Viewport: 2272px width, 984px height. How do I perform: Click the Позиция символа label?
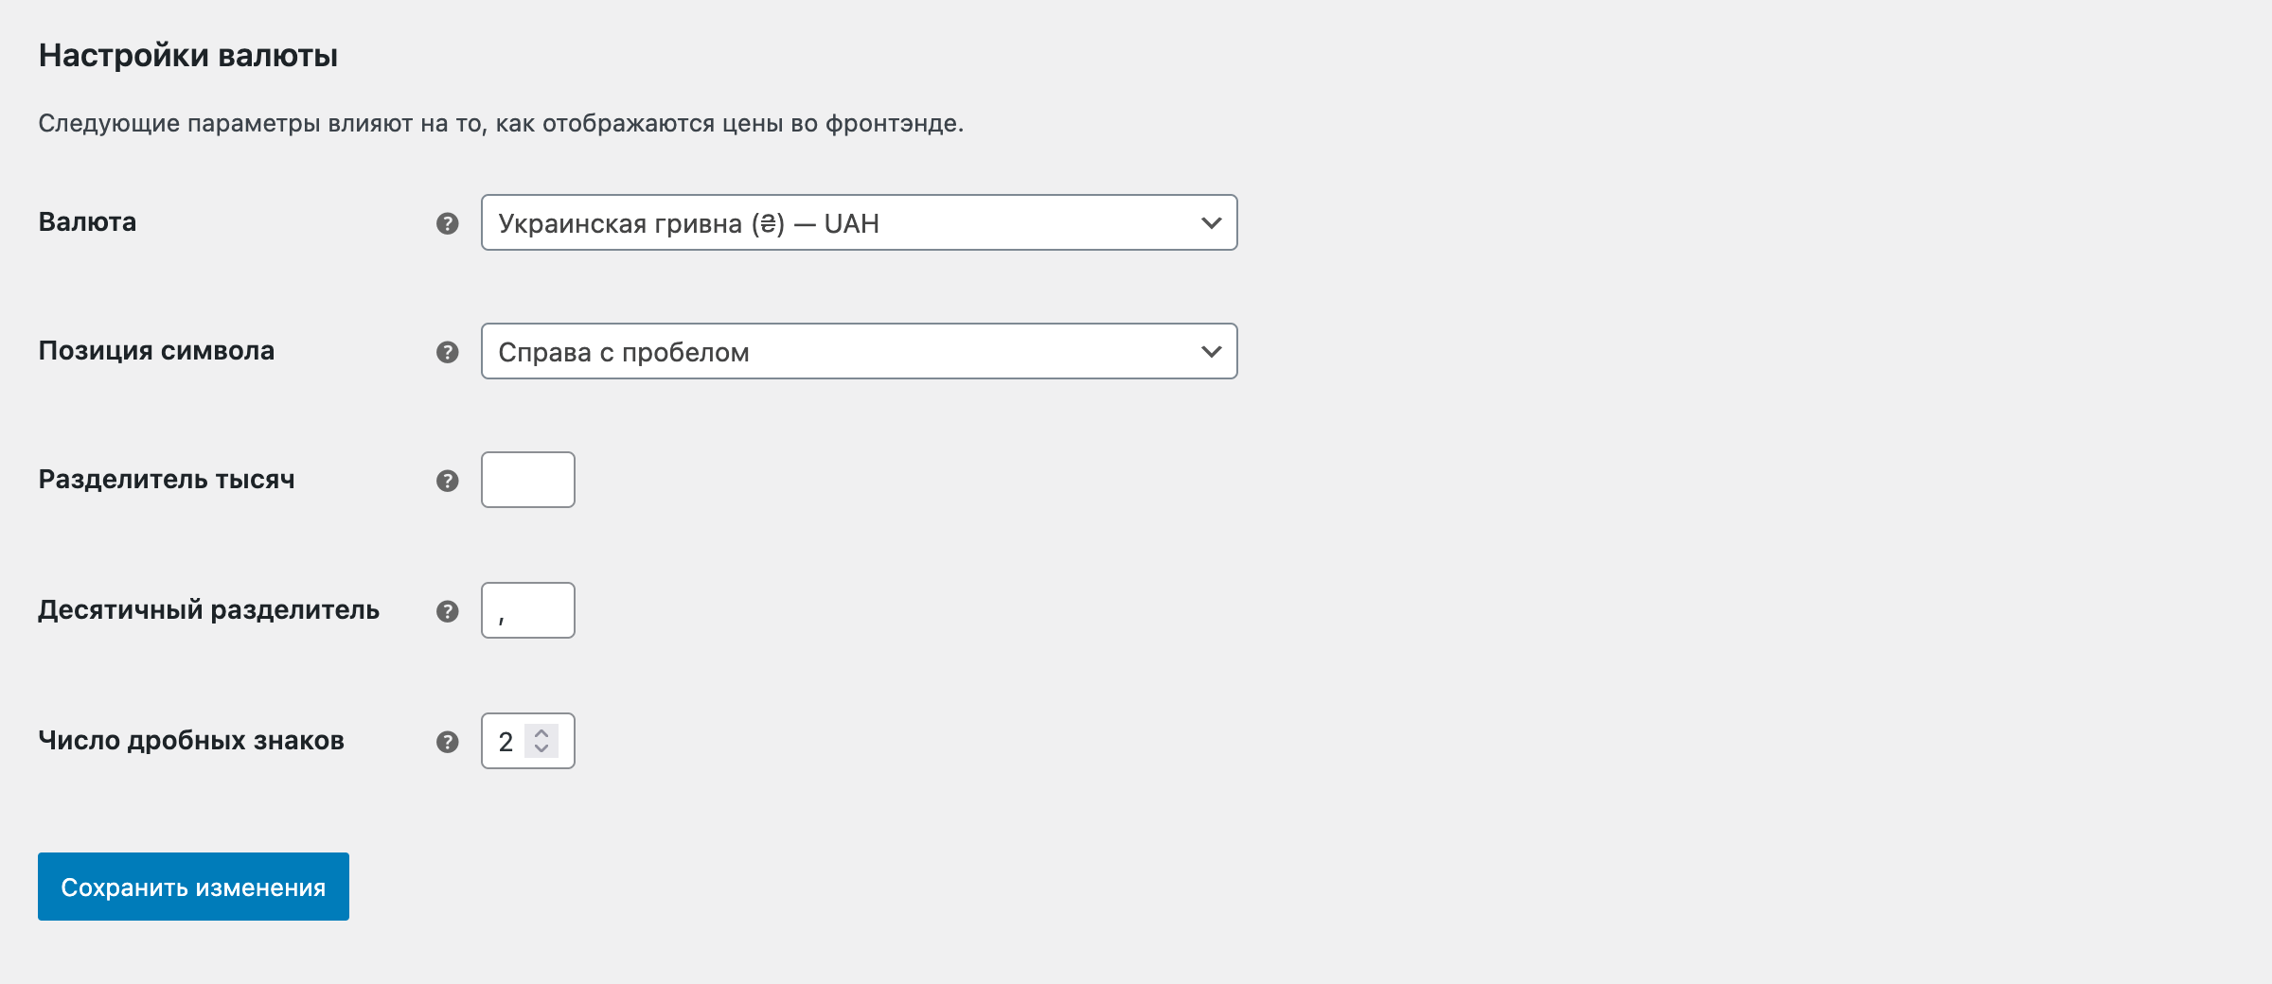pyautogui.click(x=156, y=351)
